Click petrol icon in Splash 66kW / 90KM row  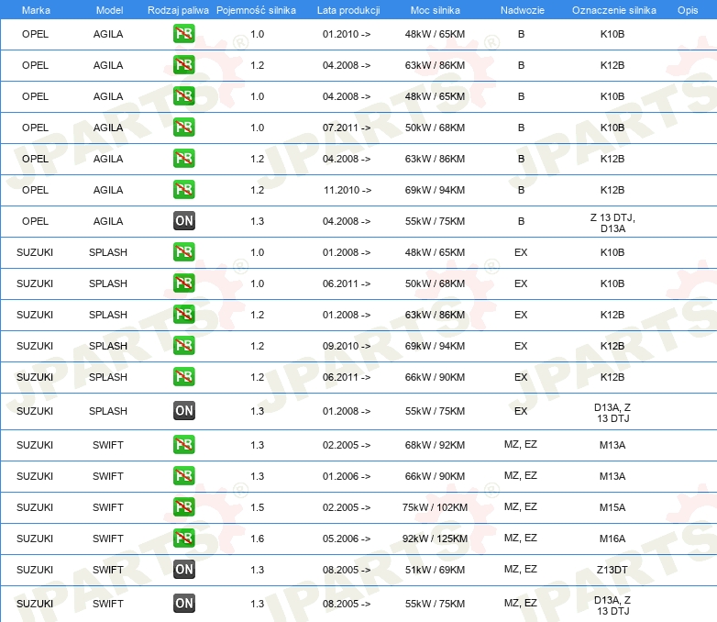coord(184,377)
